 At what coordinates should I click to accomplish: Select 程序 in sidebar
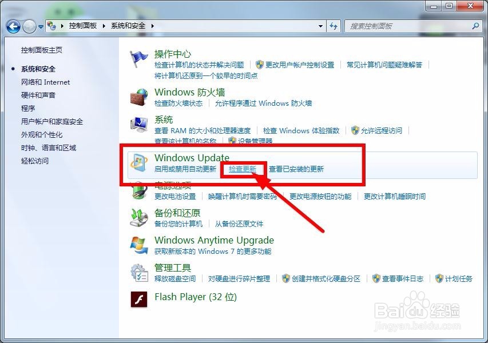28,108
